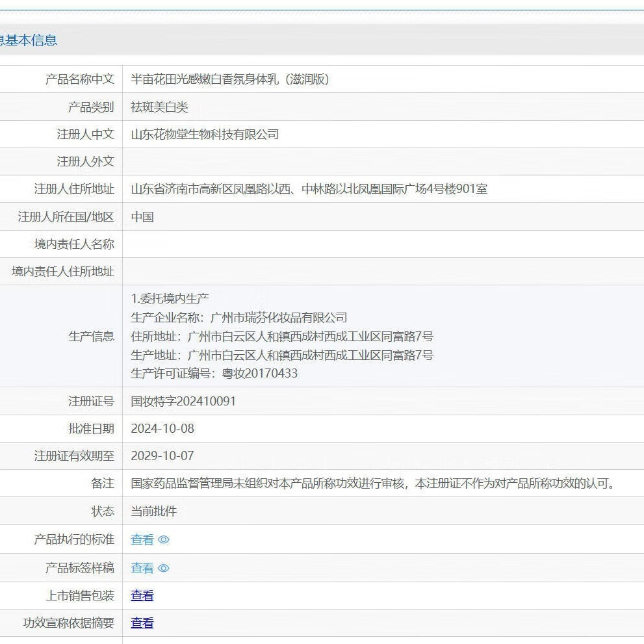Click the 基本信息 section header

pos(29,40)
